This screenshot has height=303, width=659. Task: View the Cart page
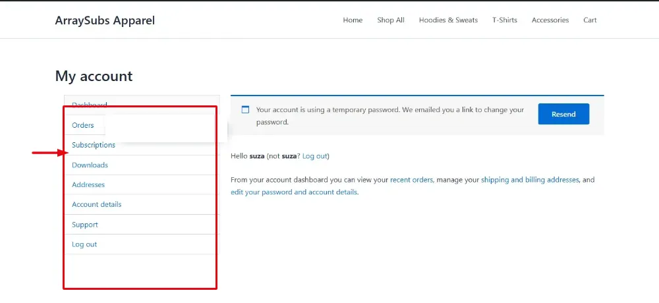click(590, 20)
